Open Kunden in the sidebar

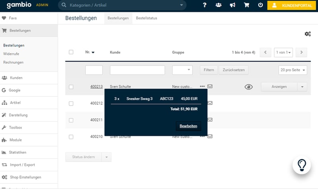coord(16,78)
